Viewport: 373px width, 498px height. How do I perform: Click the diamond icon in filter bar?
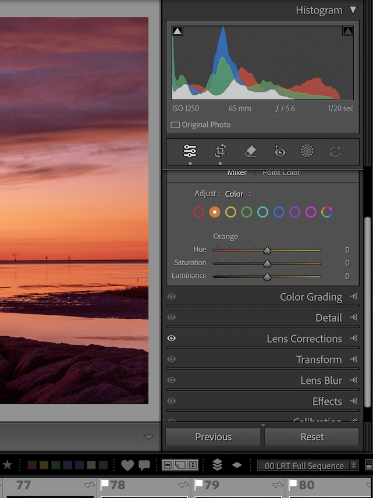237,465
